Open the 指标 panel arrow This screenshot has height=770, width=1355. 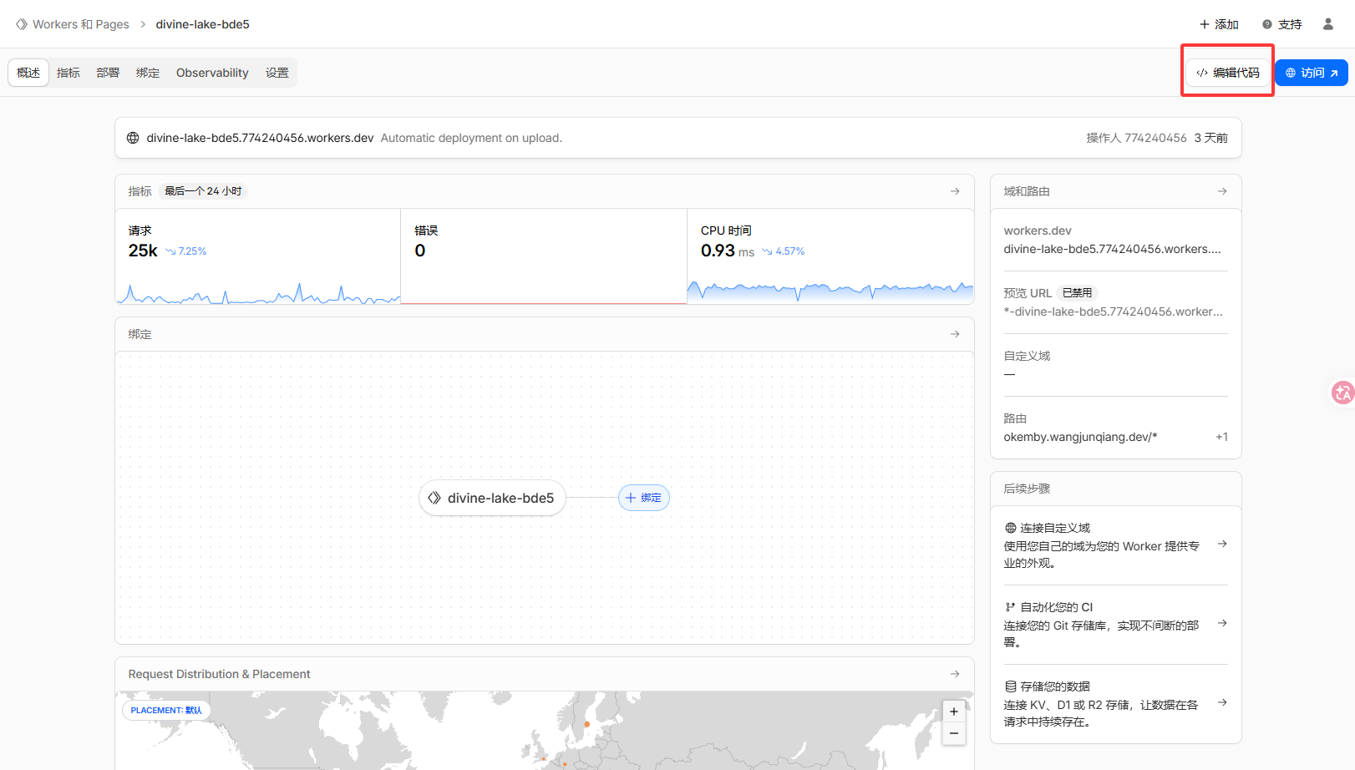[x=955, y=191]
